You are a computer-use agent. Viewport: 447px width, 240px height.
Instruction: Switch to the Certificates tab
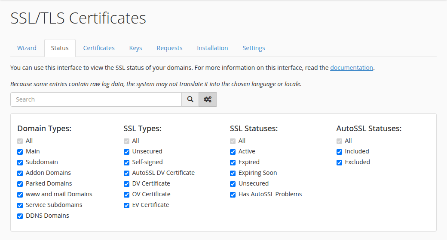point(99,48)
